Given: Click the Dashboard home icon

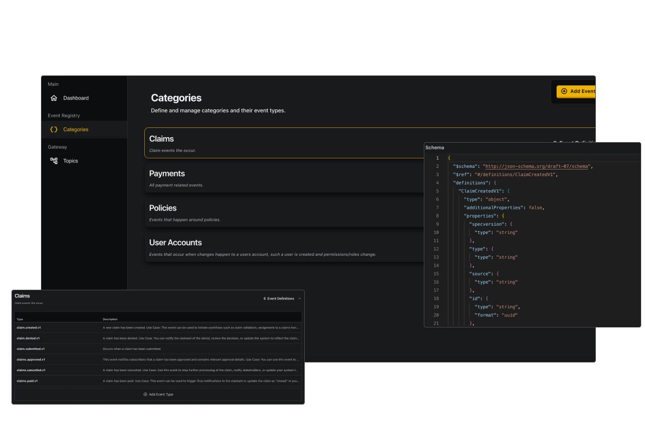Looking at the screenshot, I should (x=54, y=98).
